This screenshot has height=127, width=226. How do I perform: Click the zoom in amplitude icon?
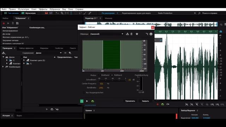tap(187, 104)
